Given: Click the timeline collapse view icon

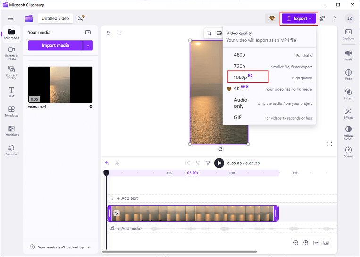Looking at the screenshot, I should click(326, 243).
